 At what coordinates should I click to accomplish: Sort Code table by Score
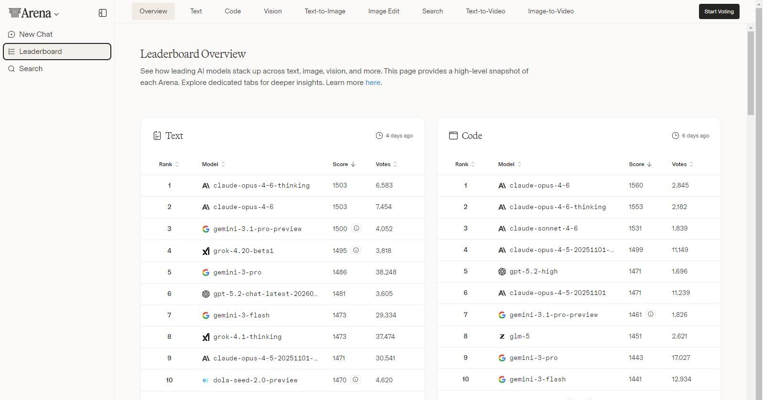pos(640,164)
